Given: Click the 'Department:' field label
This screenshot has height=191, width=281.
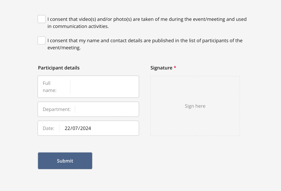Looking at the screenshot, I should [x=57, y=109].
